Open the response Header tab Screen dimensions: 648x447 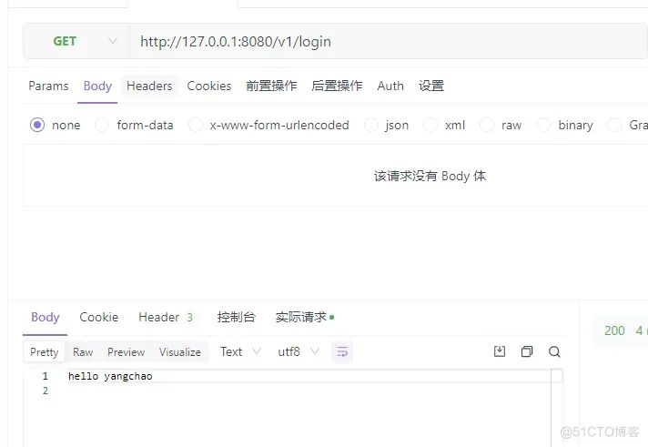point(166,317)
